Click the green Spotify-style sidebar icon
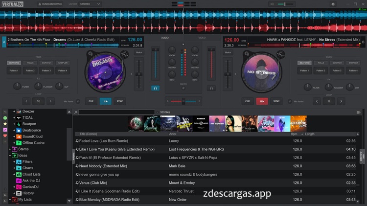The width and height of the screenshot is (367, 206). click(5, 118)
